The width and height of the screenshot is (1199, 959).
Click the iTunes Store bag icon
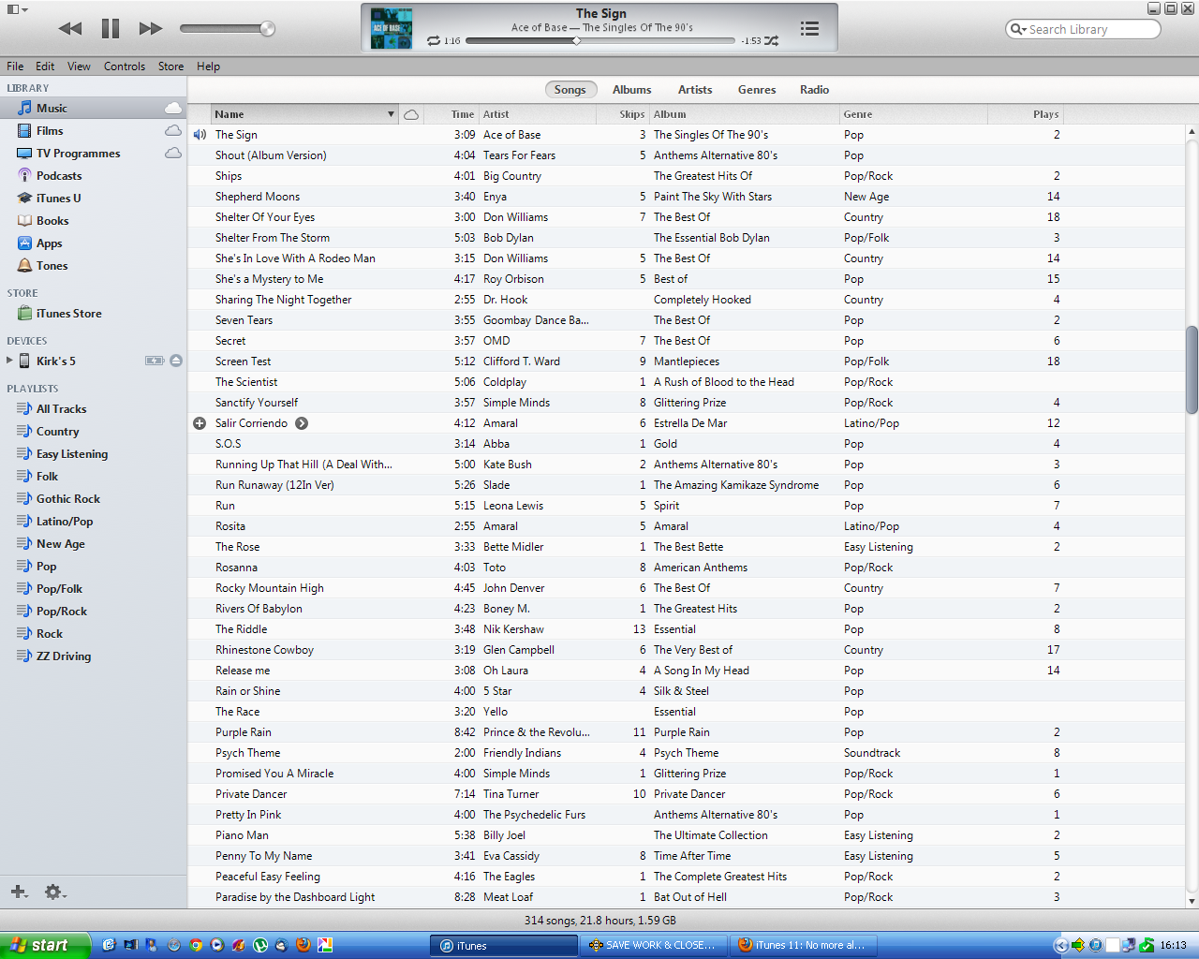tap(24, 314)
